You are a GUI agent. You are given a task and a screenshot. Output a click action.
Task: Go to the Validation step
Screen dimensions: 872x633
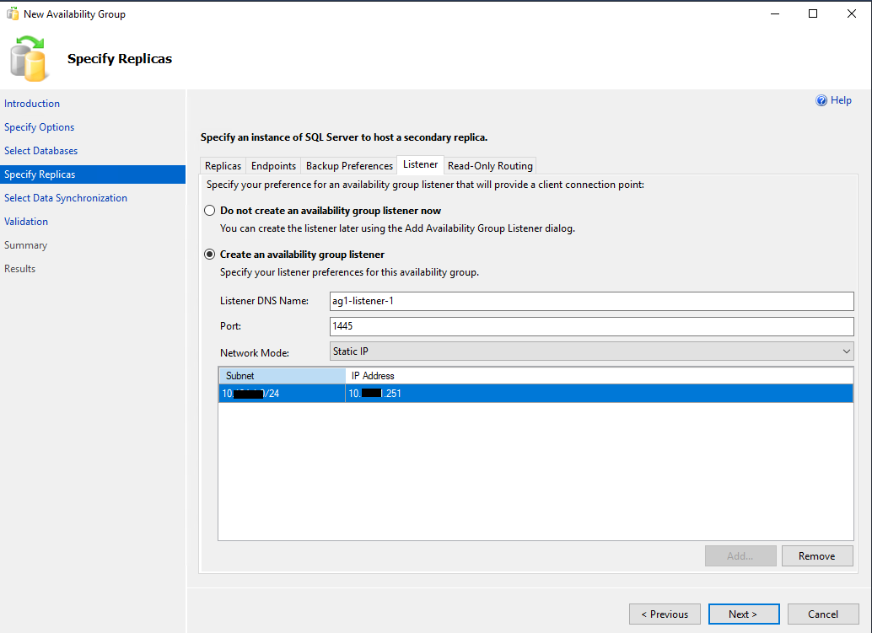pos(26,221)
